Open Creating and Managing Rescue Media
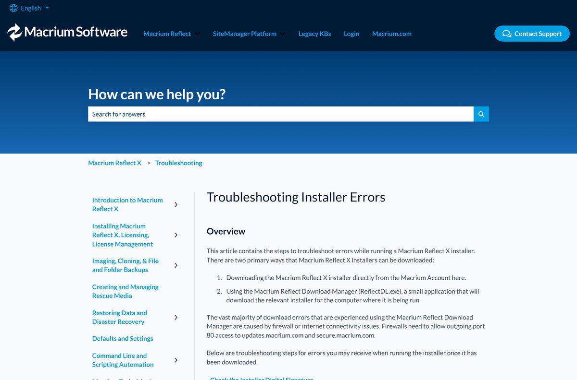Image resolution: width=577 pixels, height=380 pixels. tap(125, 291)
